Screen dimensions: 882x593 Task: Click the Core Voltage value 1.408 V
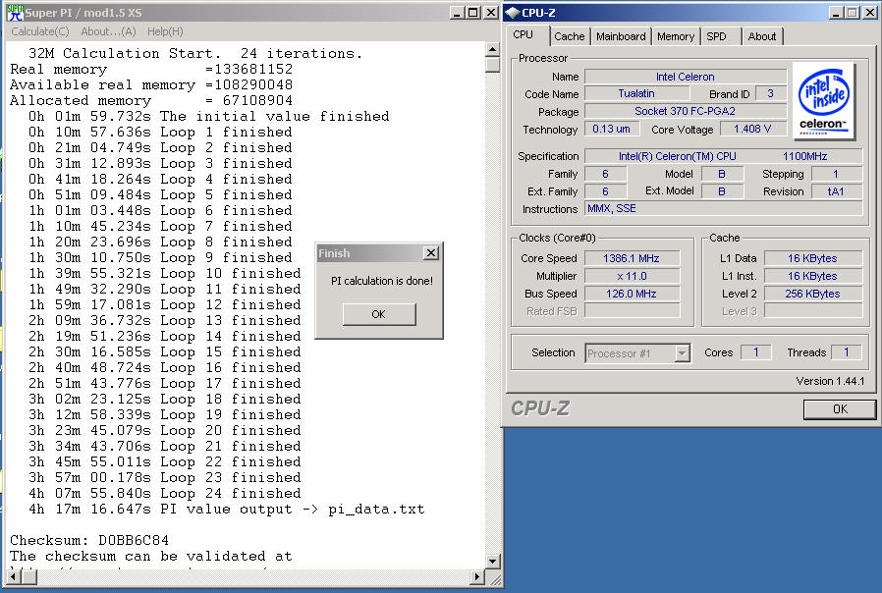[x=752, y=129]
